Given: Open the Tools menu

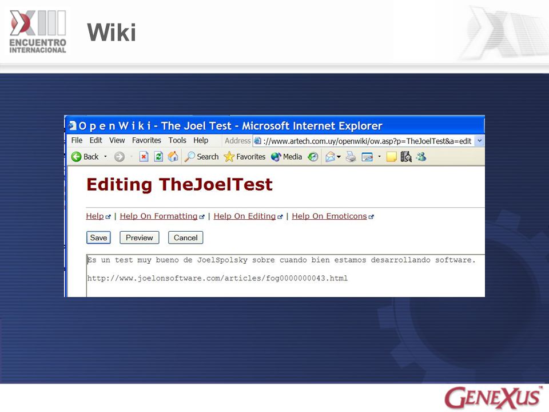Looking at the screenshot, I should (177, 141).
